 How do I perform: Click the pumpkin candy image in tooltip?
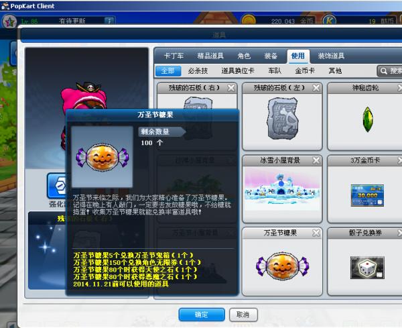click(x=103, y=157)
